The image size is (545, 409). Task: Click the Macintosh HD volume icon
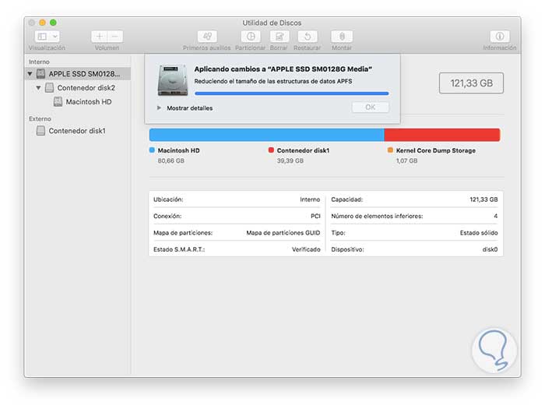click(58, 101)
